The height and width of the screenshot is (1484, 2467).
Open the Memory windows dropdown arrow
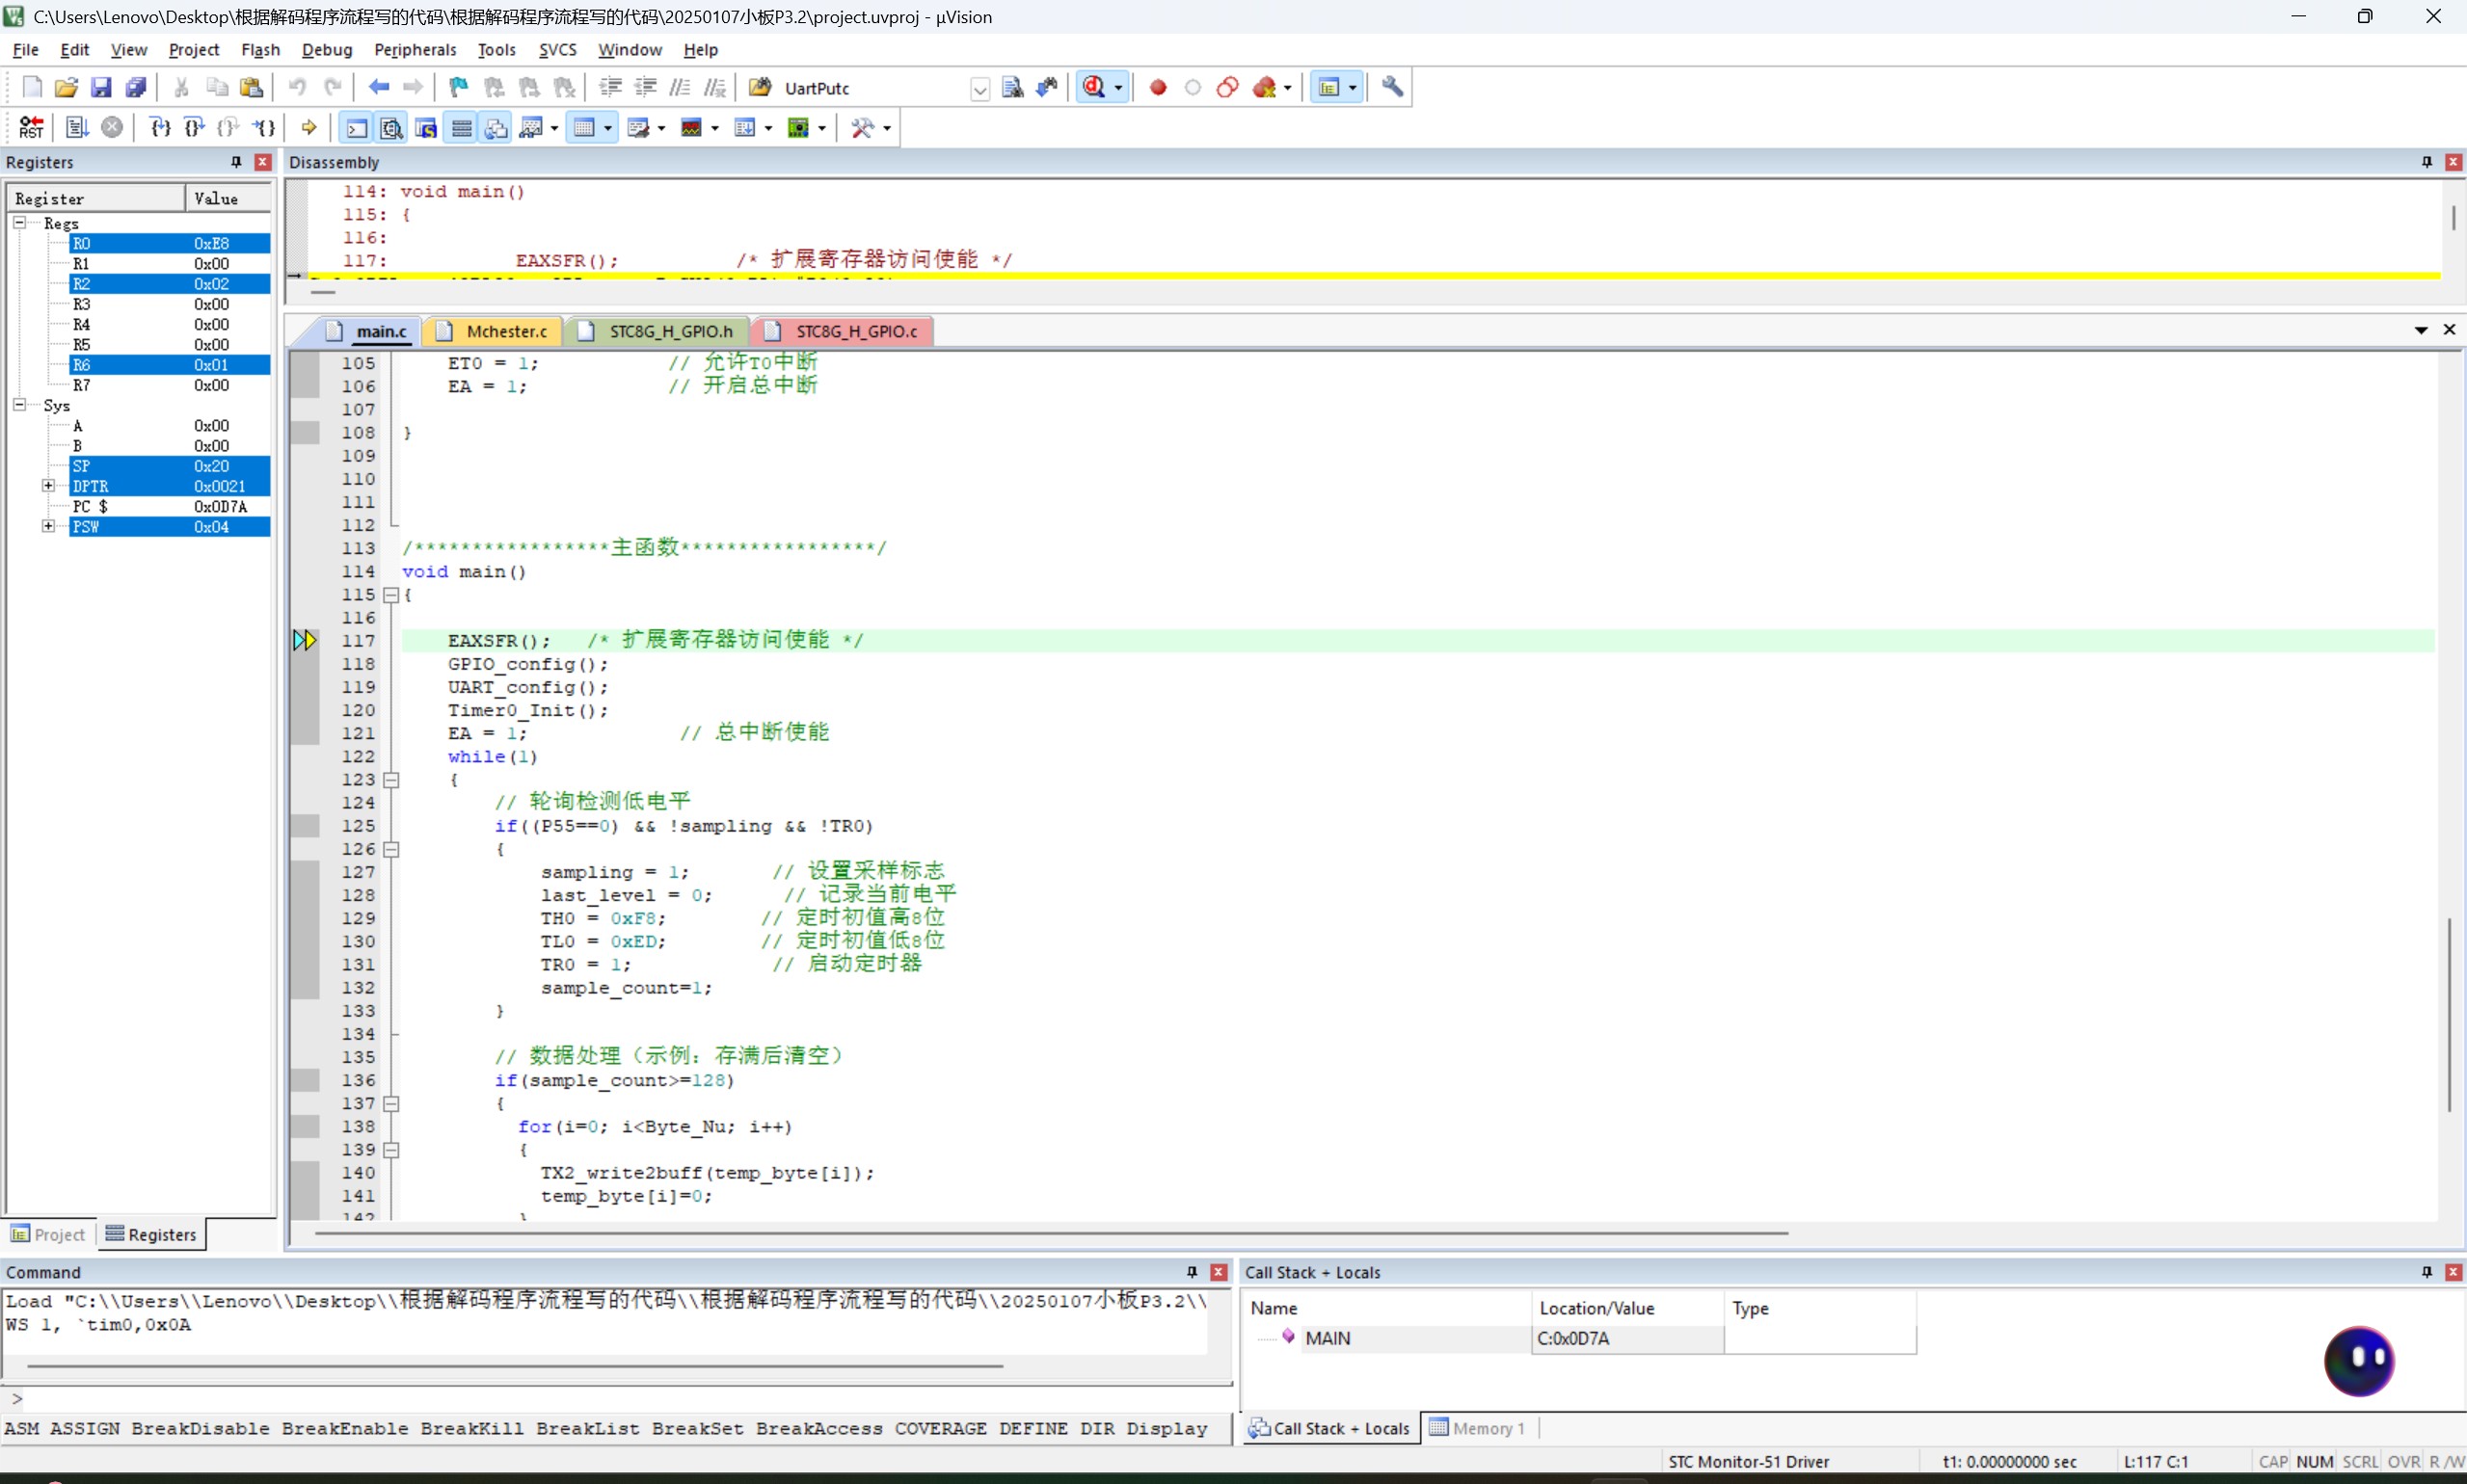click(607, 128)
